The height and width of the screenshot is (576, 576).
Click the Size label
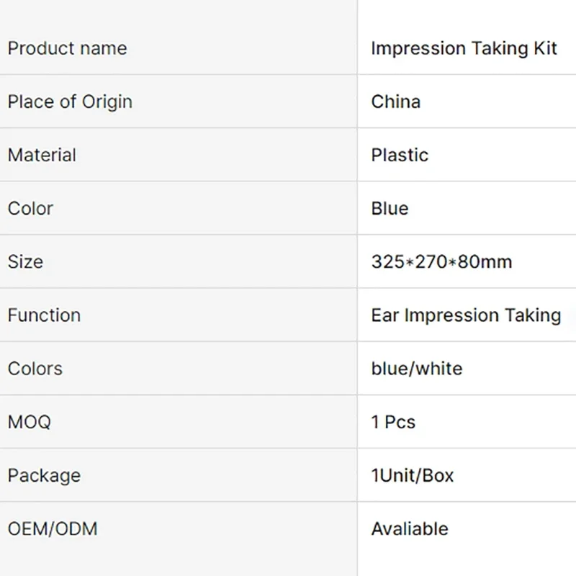coord(25,262)
